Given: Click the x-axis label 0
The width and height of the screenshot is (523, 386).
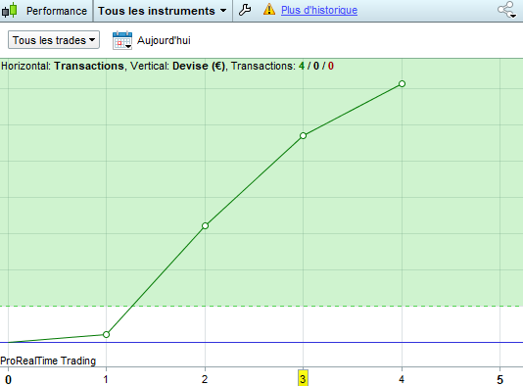Looking at the screenshot, I should point(9,379).
